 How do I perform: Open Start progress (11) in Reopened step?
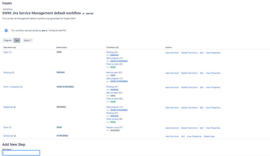pyautogui.click(x=113, y=107)
